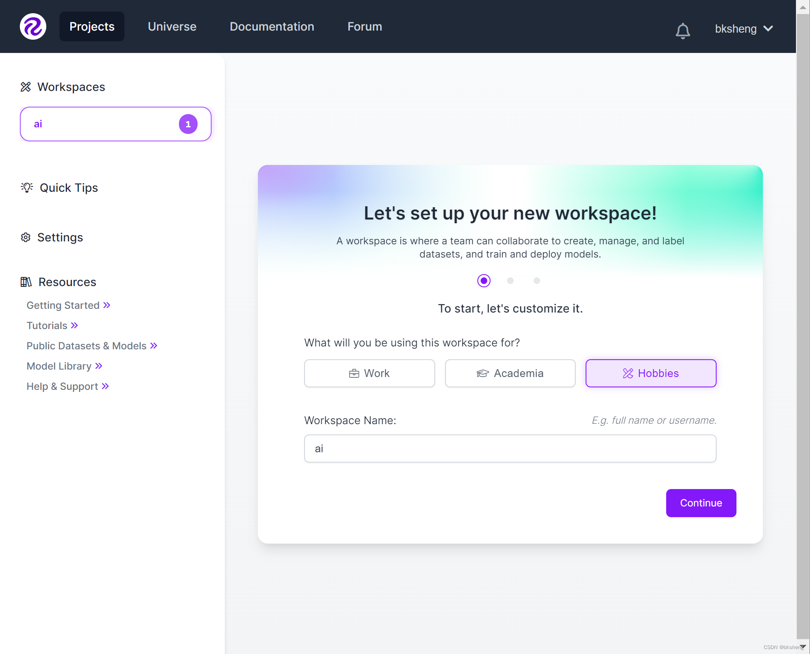The height and width of the screenshot is (654, 810).
Task: Select the Academia purpose icon button
Action: (x=482, y=373)
